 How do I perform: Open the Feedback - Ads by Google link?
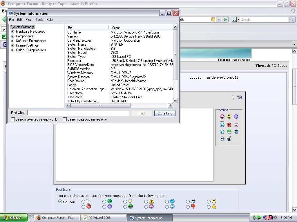click(234, 60)
